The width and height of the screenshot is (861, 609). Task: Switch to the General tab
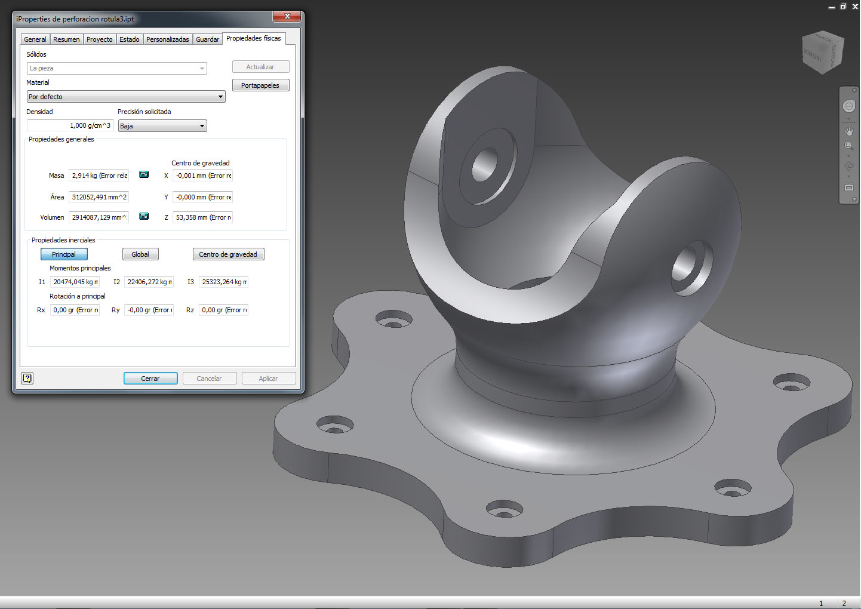[x=35, y=39]
